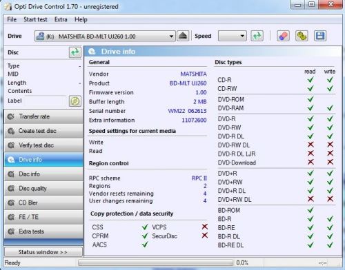Refresh disc info in Disc panel

pos(75,52)
